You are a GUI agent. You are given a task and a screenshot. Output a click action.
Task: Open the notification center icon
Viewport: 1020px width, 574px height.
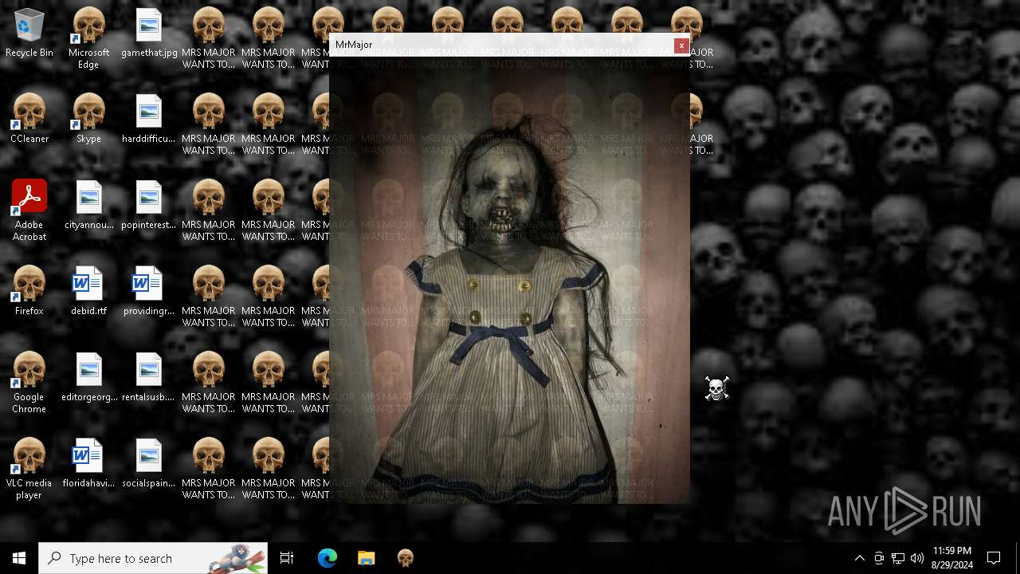(x=994, y=558)
